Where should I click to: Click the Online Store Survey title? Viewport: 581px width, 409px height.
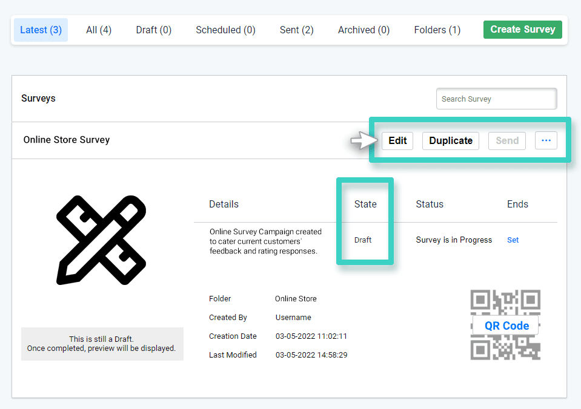coord(67,140)
